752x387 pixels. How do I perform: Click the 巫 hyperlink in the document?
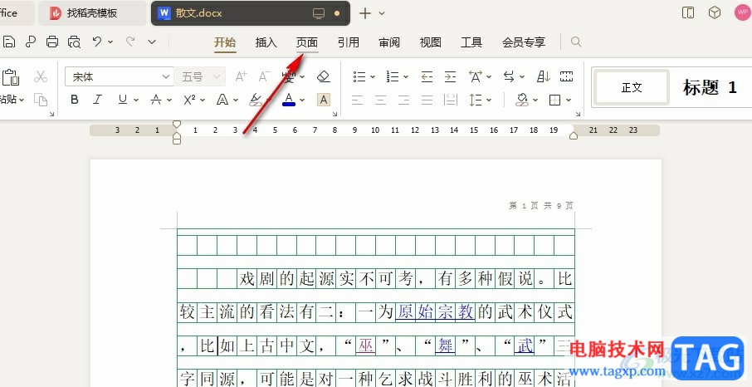[365, 345]
